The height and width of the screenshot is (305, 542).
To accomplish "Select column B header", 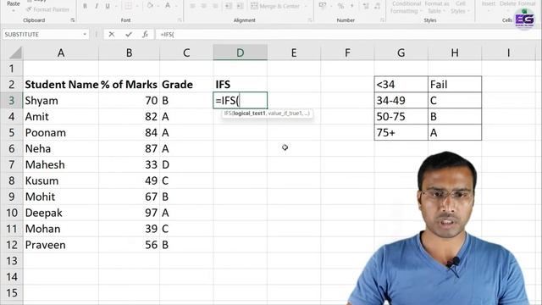I will coord(129,53).
